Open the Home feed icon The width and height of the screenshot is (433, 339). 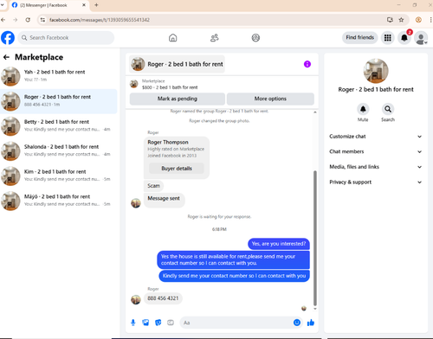click(173, 38)
